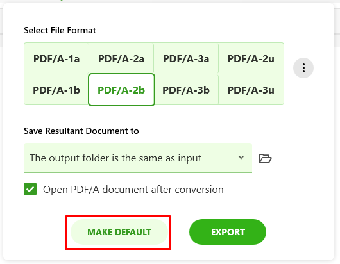Click the 'Save Resultant Document to' label
Viewport: 340px width, 264px height.
point(81,131)
